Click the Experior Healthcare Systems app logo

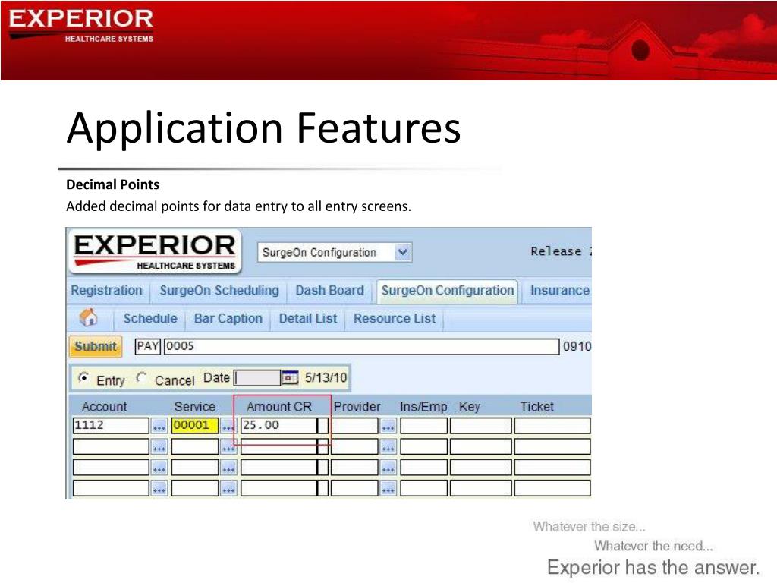point(155,251)
